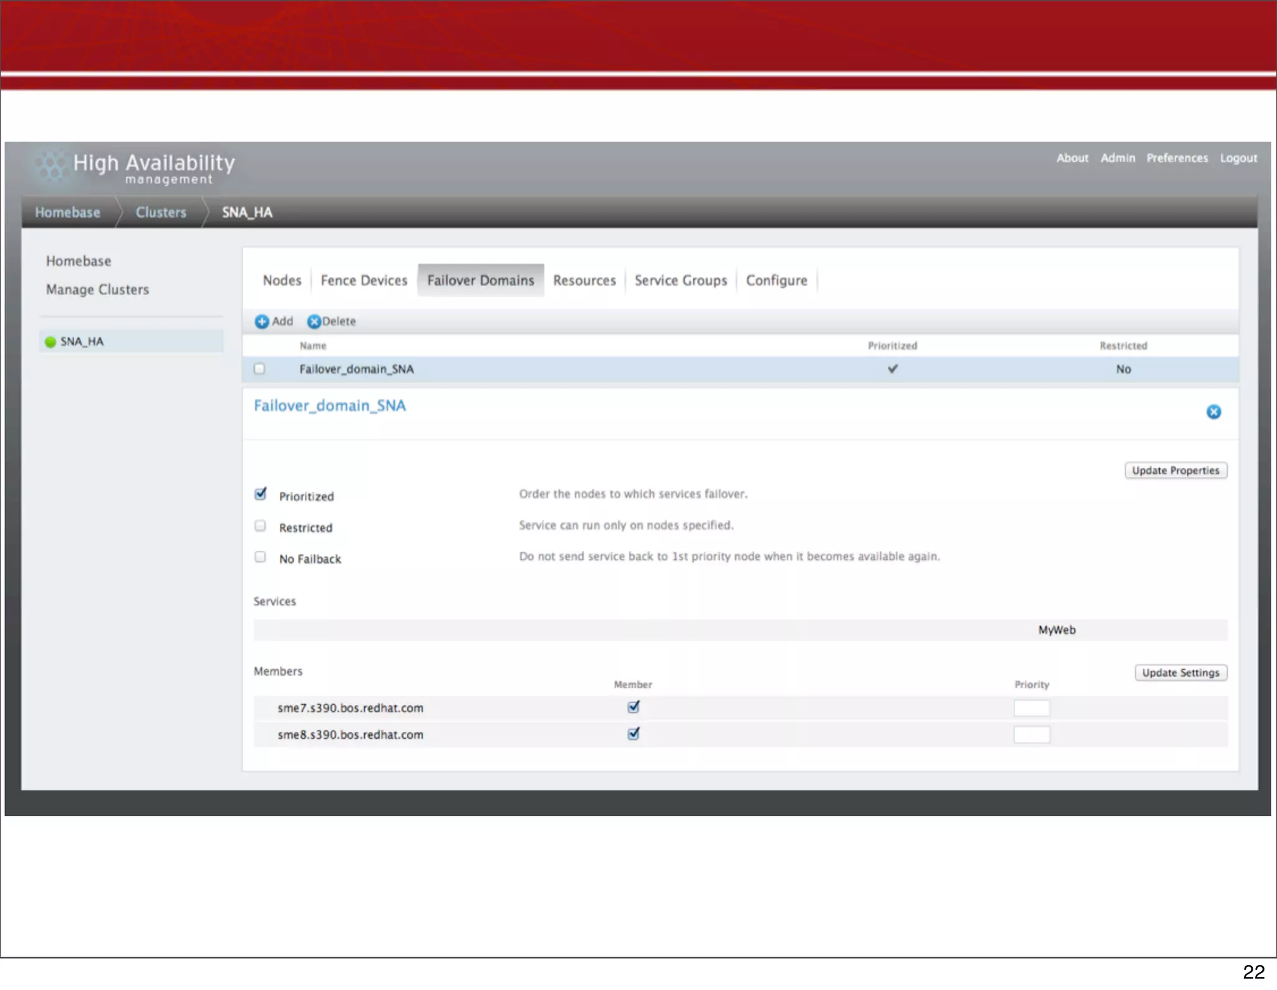Uncheck sme8.s390.bos.redhat.com member checkbox
This screenshot has height=990, width=1277.
[634, 734]
